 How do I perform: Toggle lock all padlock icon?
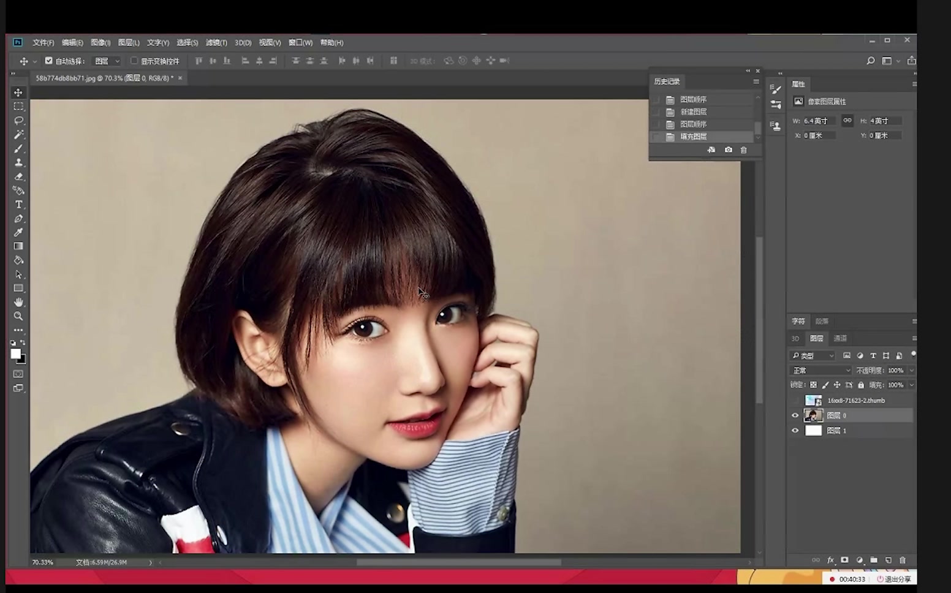(x=861, y=385)
